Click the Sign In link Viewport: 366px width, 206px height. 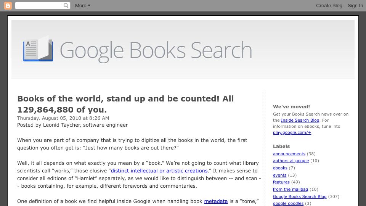(x=355, y=6)
